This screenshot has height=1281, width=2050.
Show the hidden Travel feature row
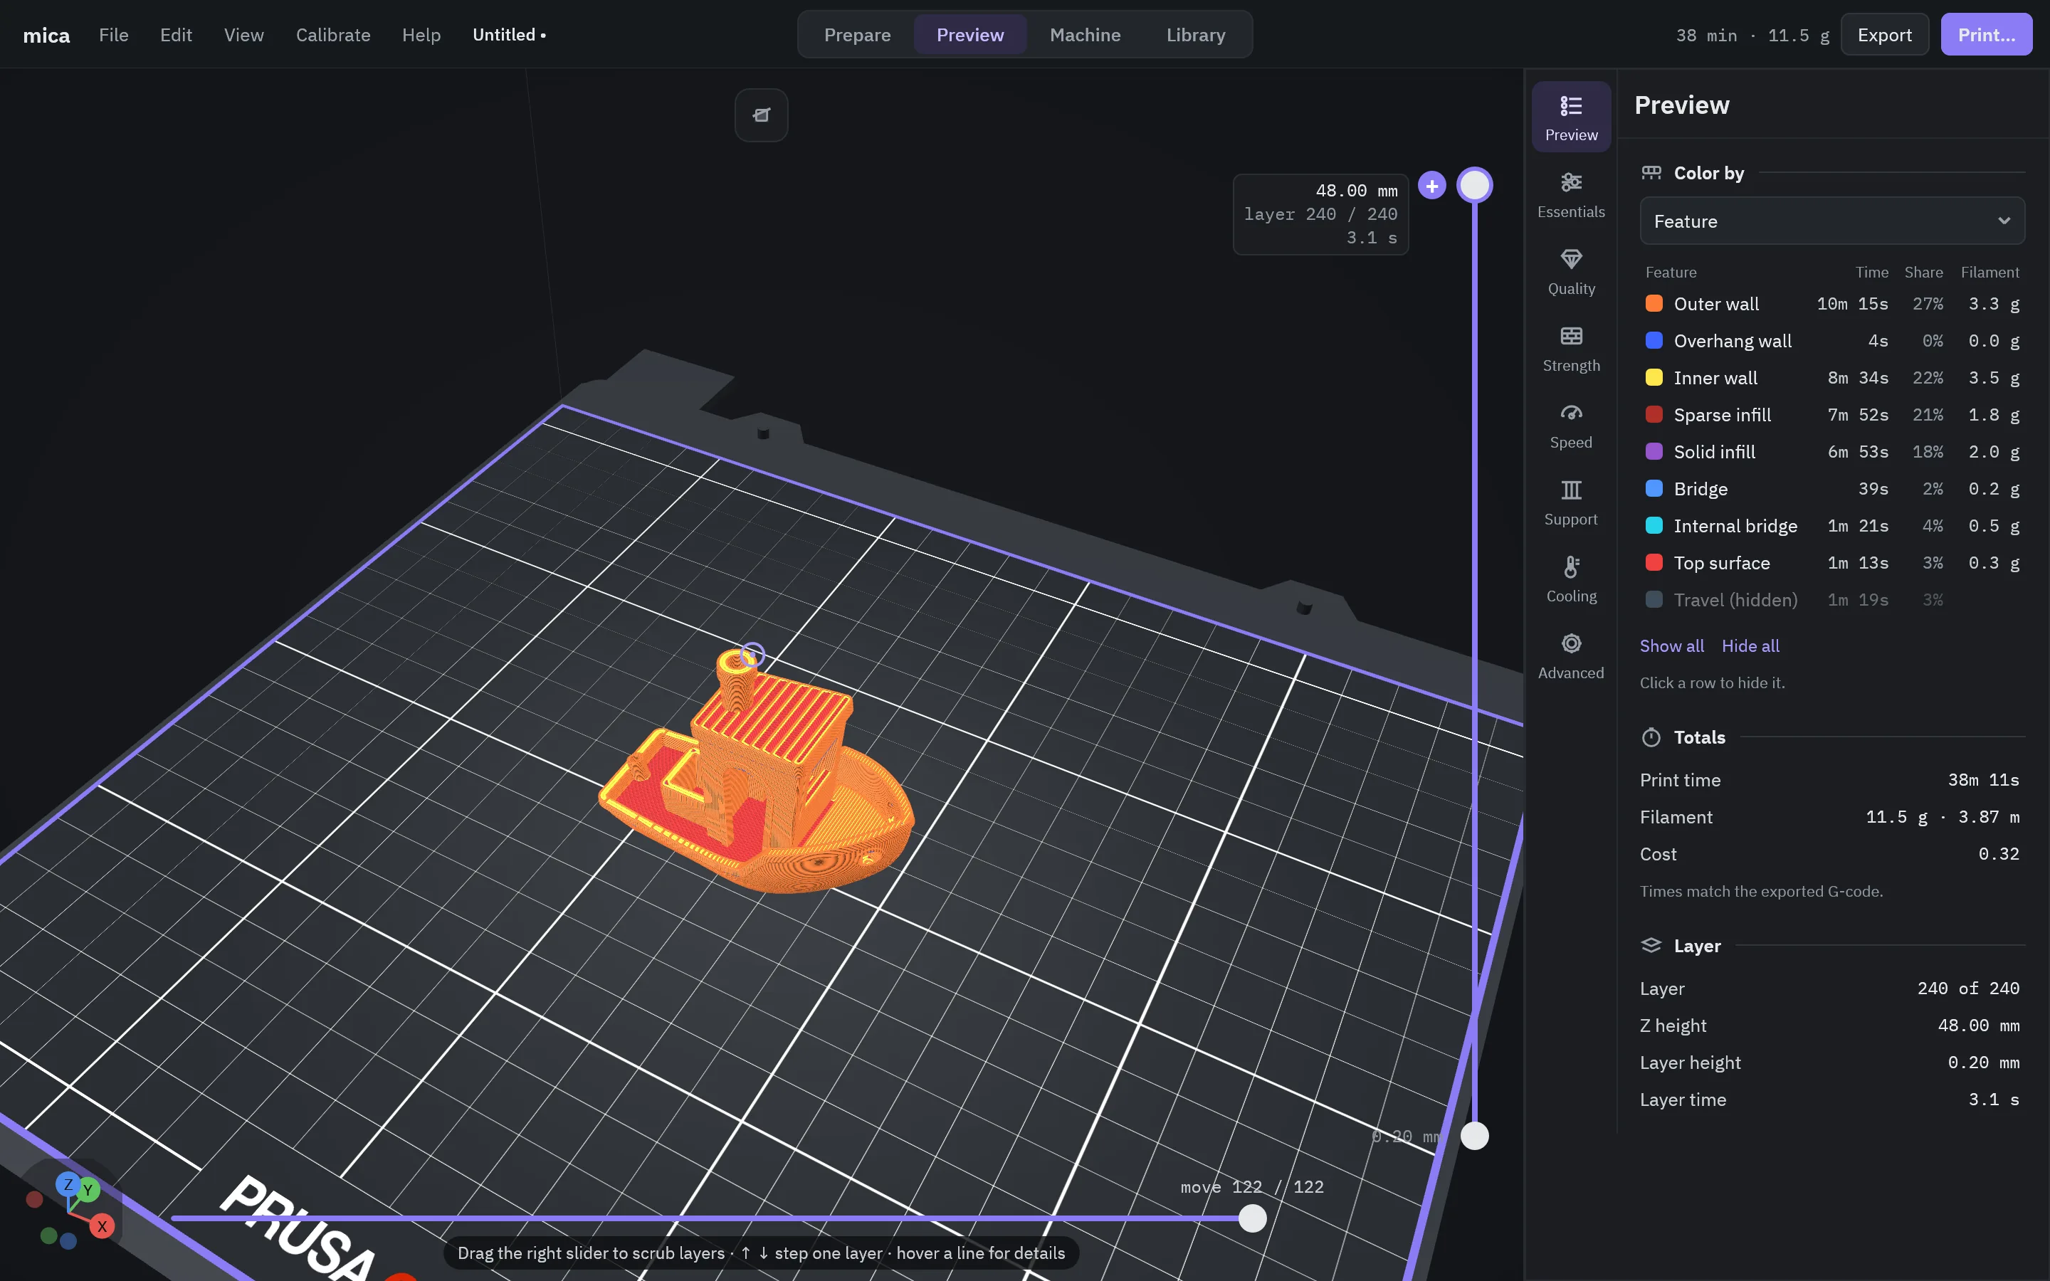click(1831, 600)
